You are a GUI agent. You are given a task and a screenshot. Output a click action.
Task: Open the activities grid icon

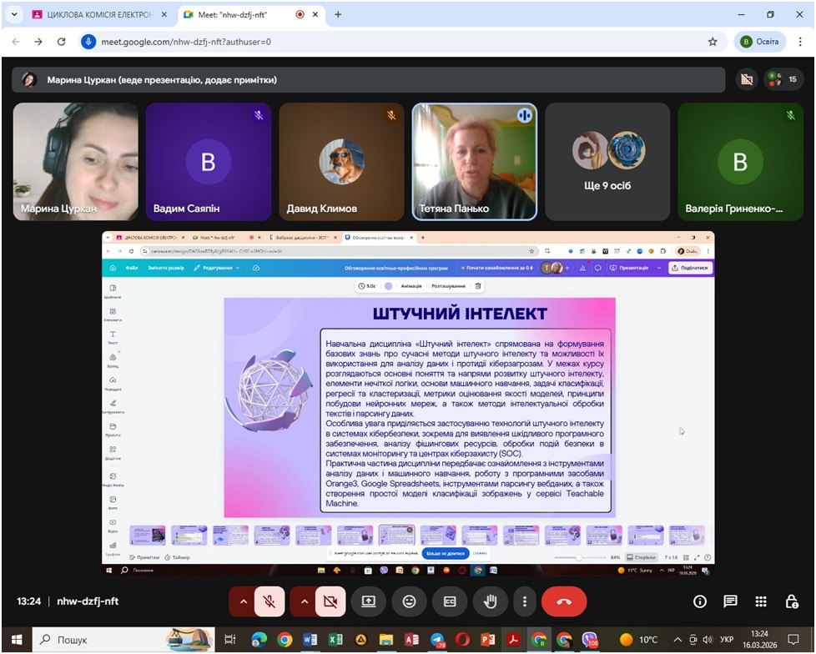click(x=761, y=601)
